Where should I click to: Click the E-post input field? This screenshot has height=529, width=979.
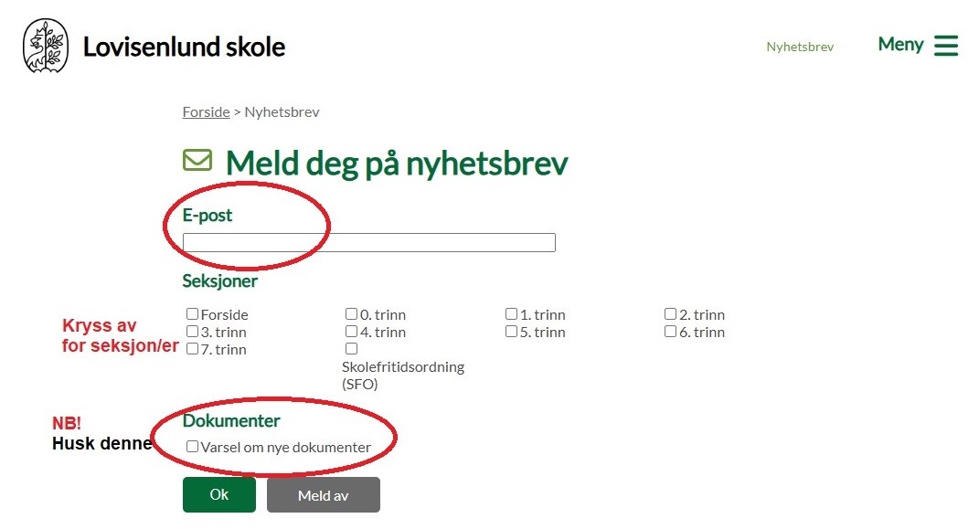(x=368, y=242)
